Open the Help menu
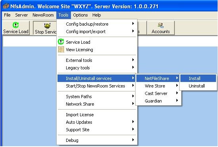 point(97,15)
